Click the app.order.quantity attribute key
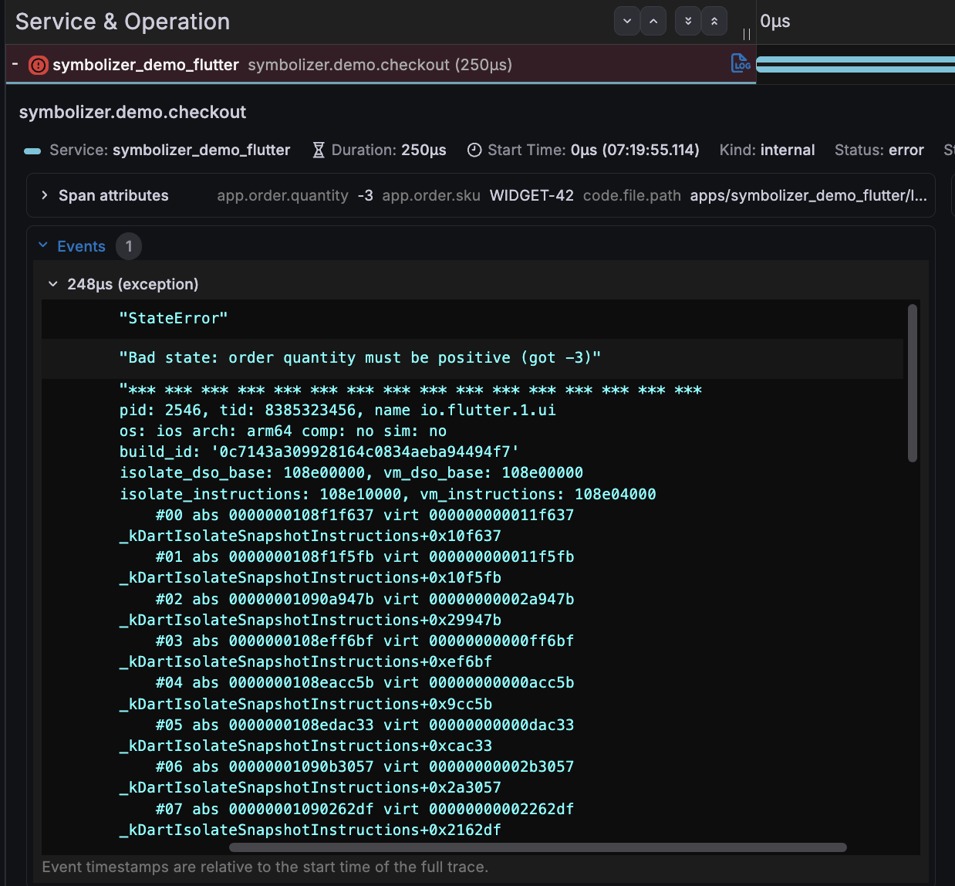 [x=282, y=195]
